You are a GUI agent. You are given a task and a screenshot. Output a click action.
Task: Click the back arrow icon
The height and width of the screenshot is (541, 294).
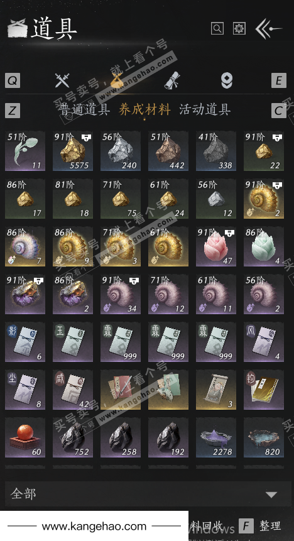(x=268, y=29)
